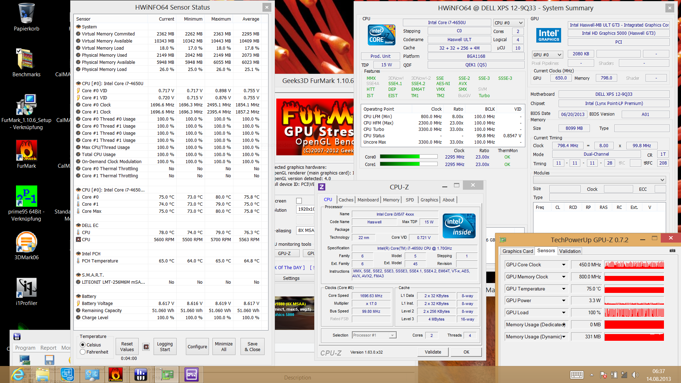This screenshot has height=383, width=681.
Task: Open Internet Explorer from the taskbar
Action: pos(18,374)
